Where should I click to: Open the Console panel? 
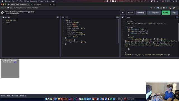(3, 96)
